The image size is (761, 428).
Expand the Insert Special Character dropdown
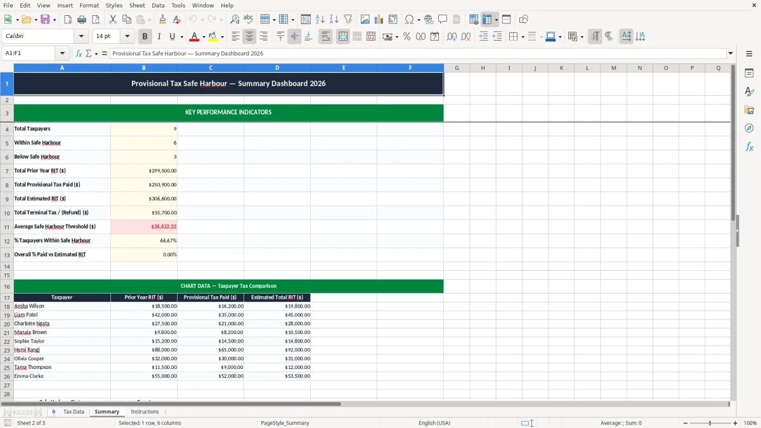(418, 20)
